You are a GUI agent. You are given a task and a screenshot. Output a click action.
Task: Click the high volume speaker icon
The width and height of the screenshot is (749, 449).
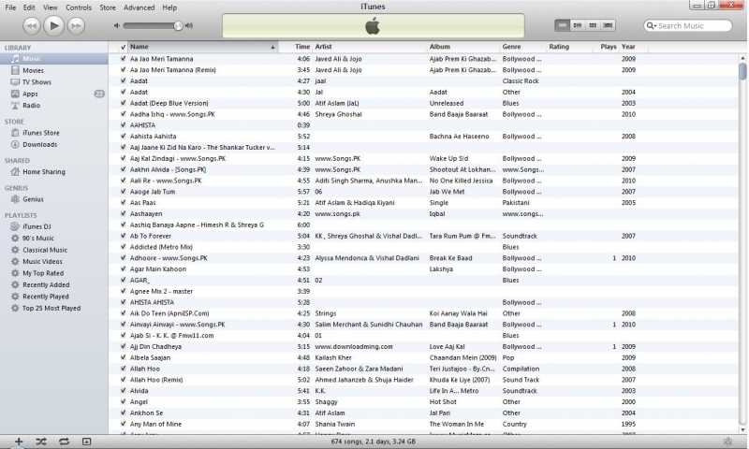[189, 26]
